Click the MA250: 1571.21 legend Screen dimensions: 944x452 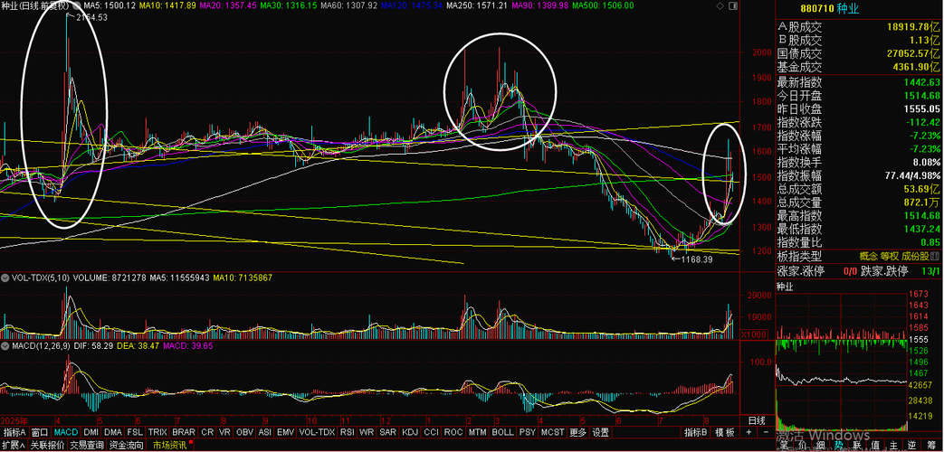[x=475, y=5]
